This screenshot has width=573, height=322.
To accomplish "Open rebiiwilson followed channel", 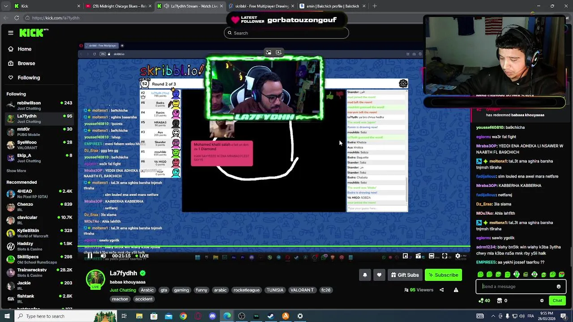I will (39, 106).
